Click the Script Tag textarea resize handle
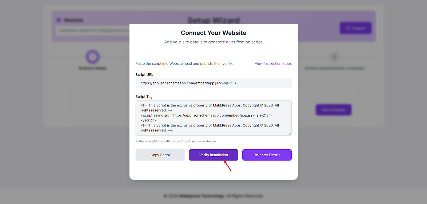427x204 pixels. 290,134
